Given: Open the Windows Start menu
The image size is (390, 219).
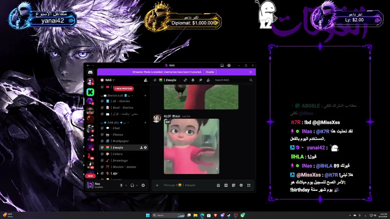Looking at the screenshot, I should (x=148, y=215).
